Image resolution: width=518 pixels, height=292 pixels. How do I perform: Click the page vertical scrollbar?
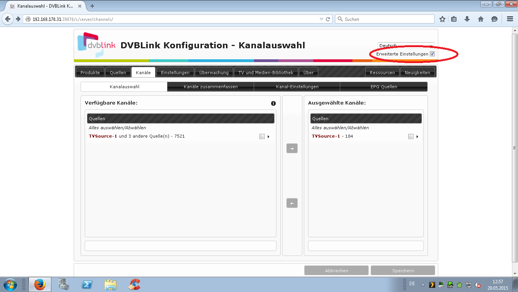[x=515, y=148]
